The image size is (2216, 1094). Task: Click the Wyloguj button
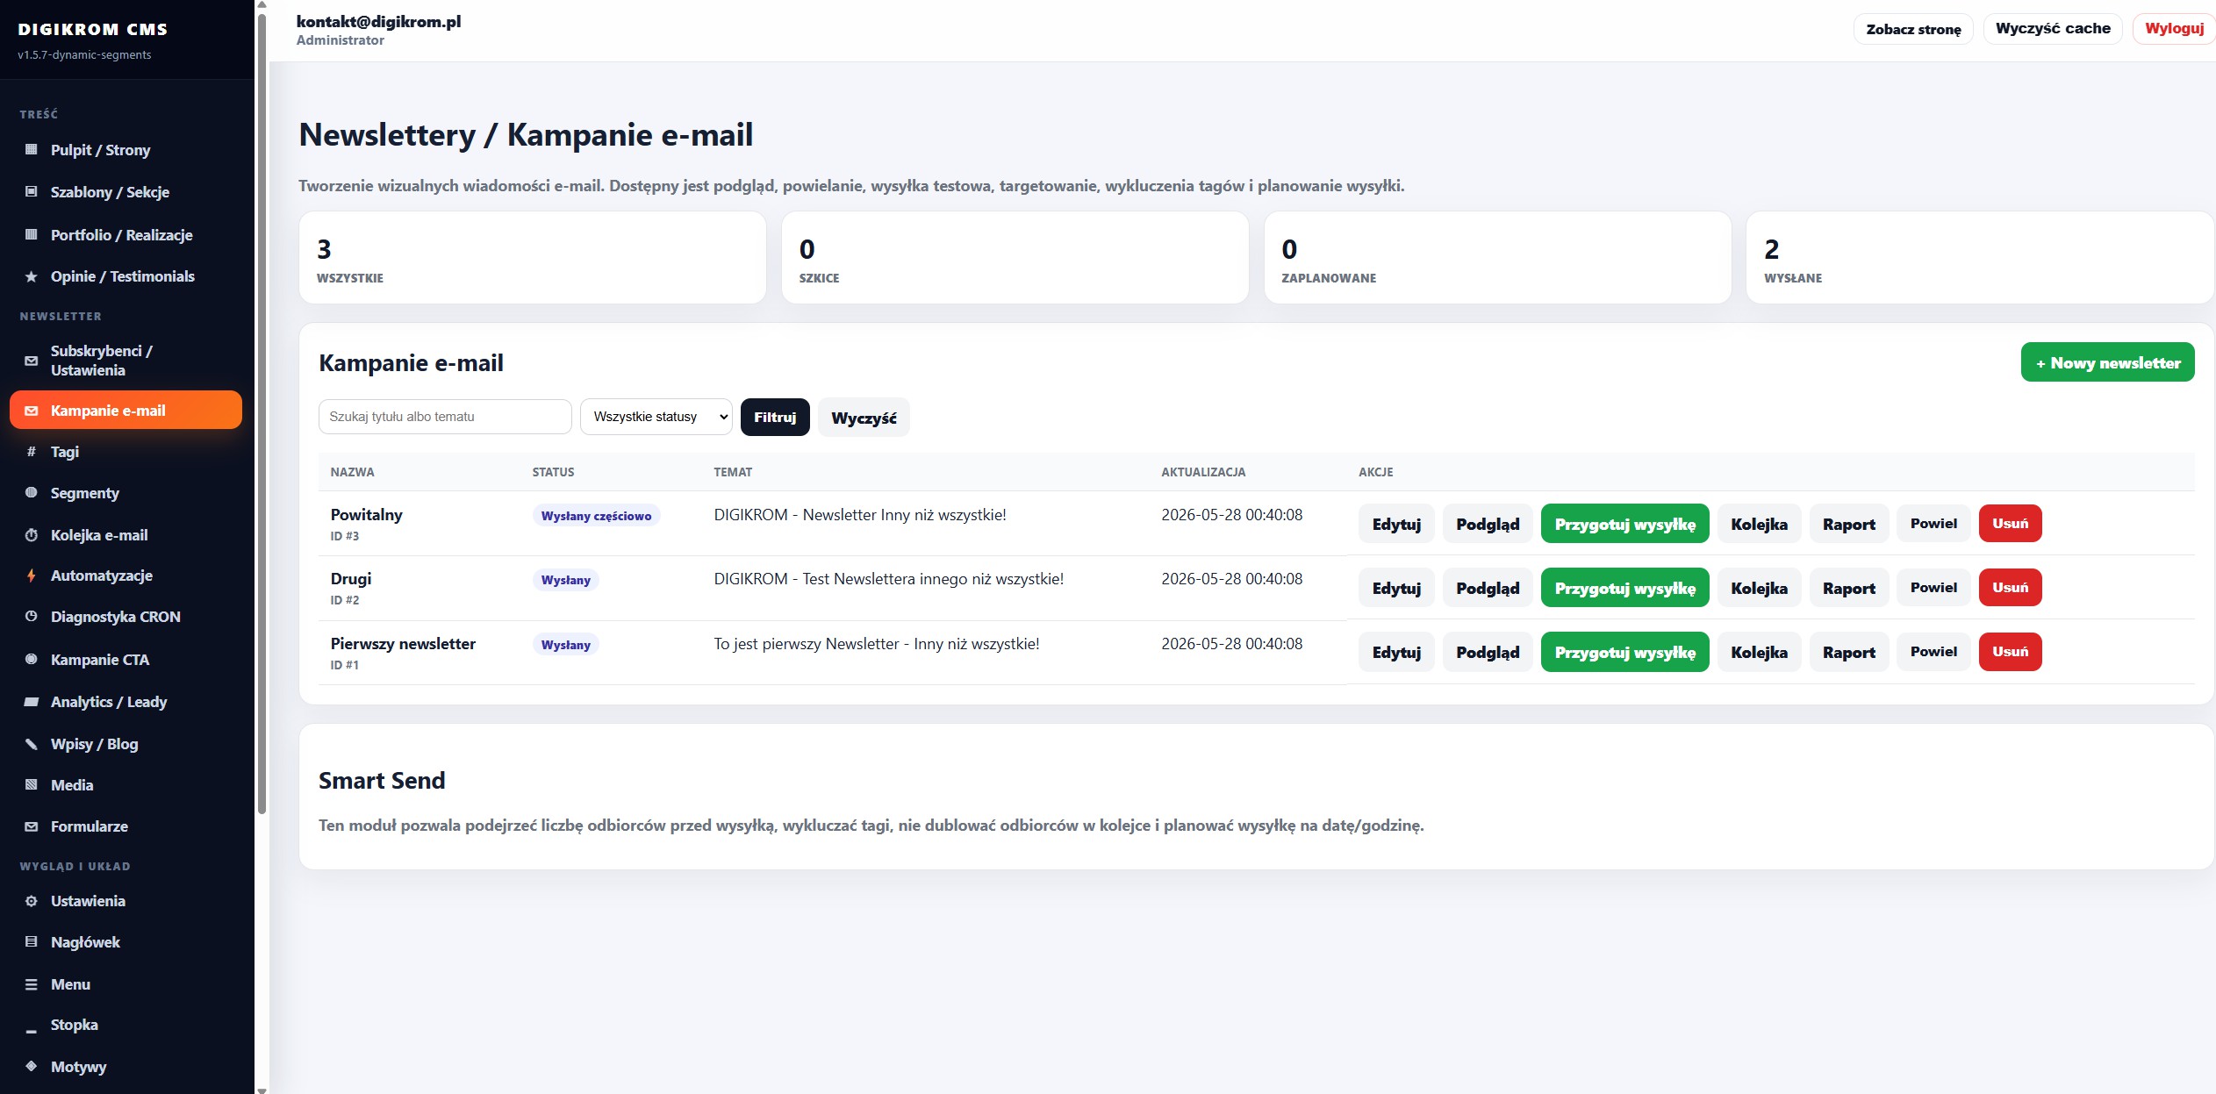tap(2174, 28)
